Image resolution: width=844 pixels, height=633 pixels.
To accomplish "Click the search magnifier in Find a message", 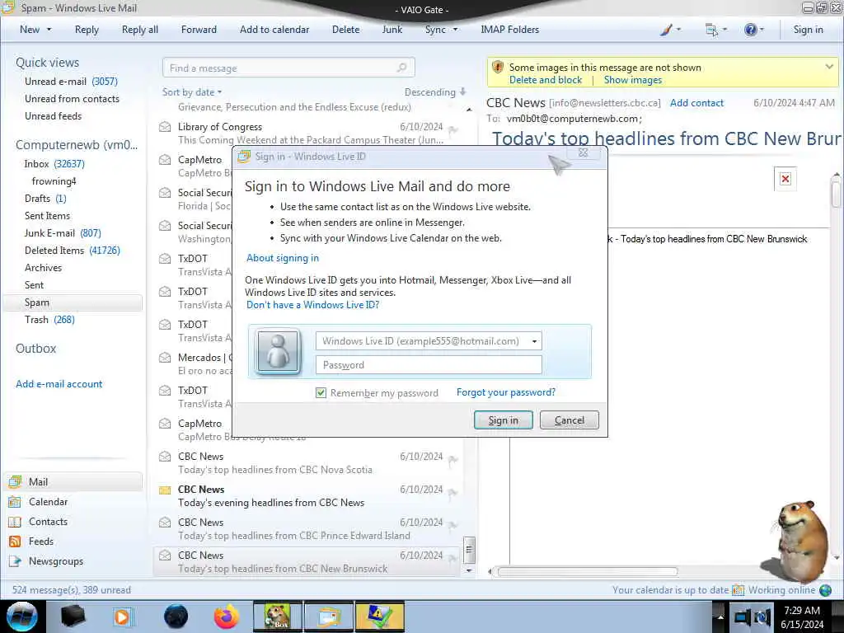I will click(x=401, y=68).
